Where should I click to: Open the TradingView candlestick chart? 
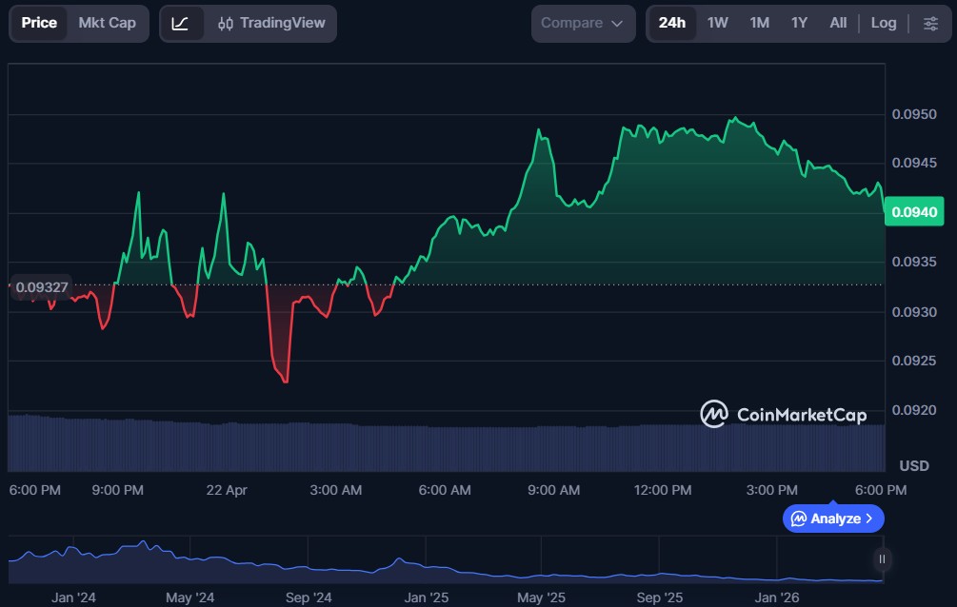(271, 23)
